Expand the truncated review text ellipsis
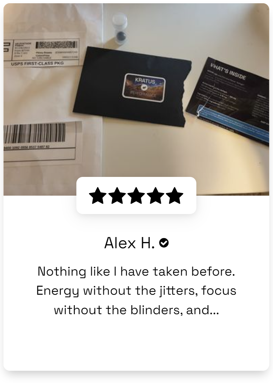 (x=214, y=310)
